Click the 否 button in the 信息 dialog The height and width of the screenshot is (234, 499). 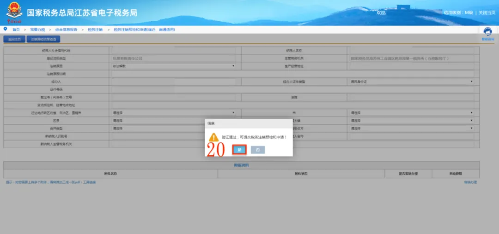(x=257, y=150)
